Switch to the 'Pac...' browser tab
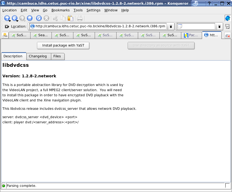Viewport: 232px width, 192px height. pos(192,35)
